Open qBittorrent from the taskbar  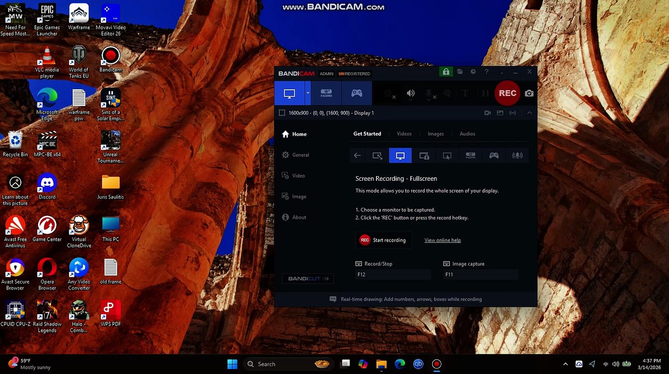[418, 364]
